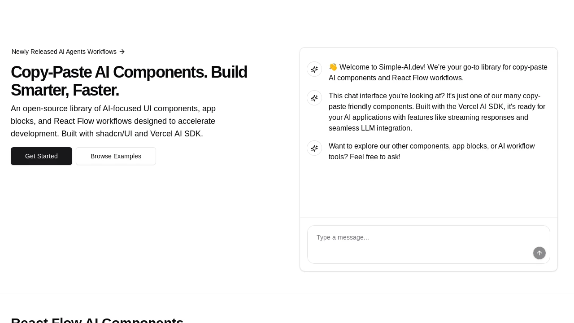Click the 'Copy-Paste AI Components' main headline
The image size is (574, 323).
click(x=129, y=81)
